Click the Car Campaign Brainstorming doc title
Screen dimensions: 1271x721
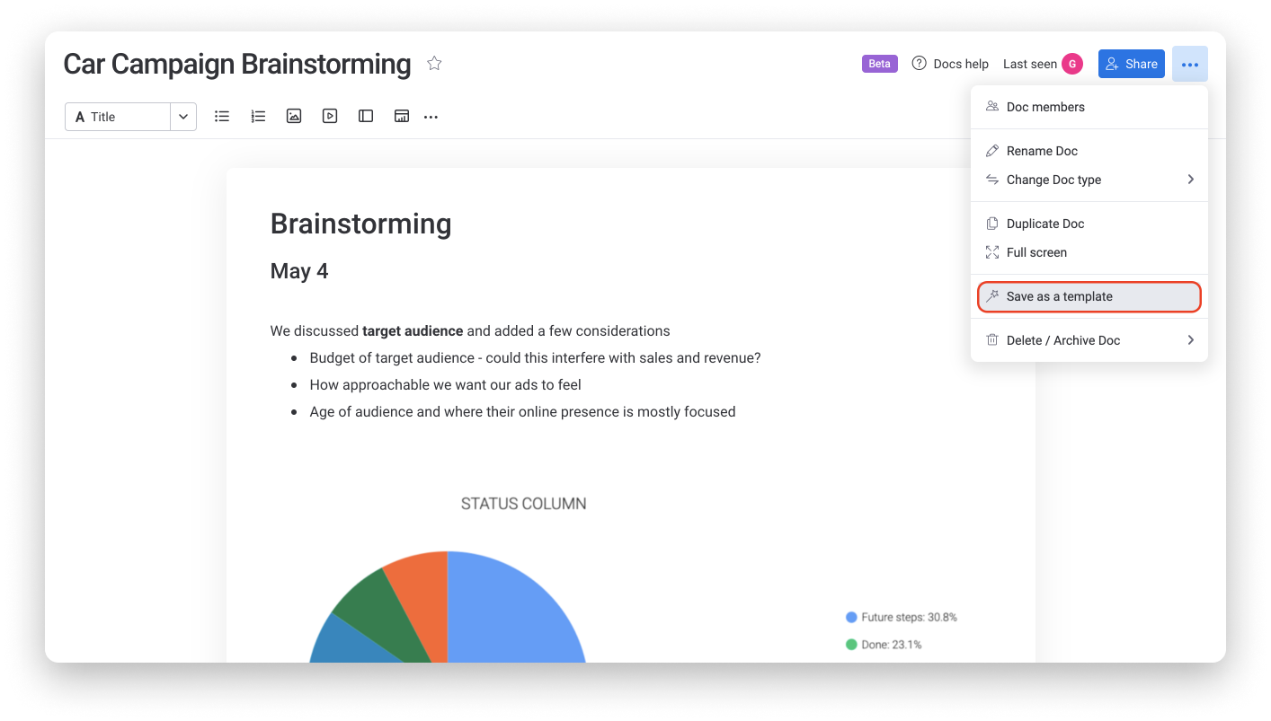pos(237,65)
